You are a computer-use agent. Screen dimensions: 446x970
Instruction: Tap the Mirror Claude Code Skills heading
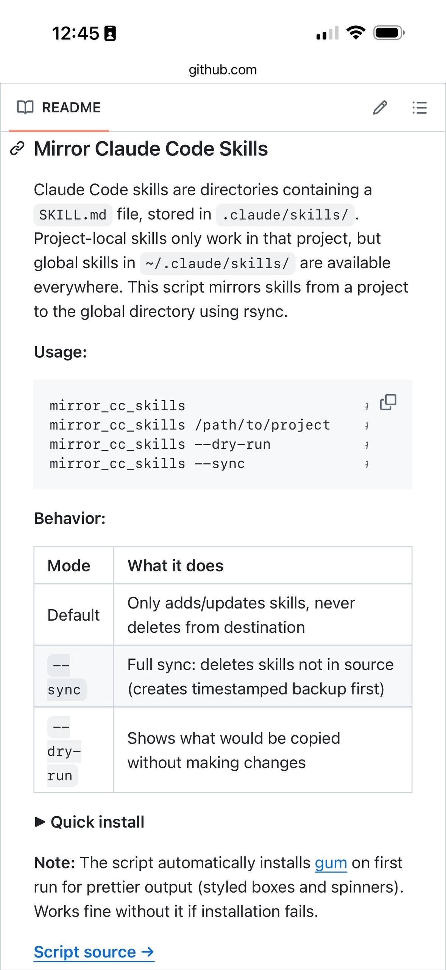tap(151, 149)
